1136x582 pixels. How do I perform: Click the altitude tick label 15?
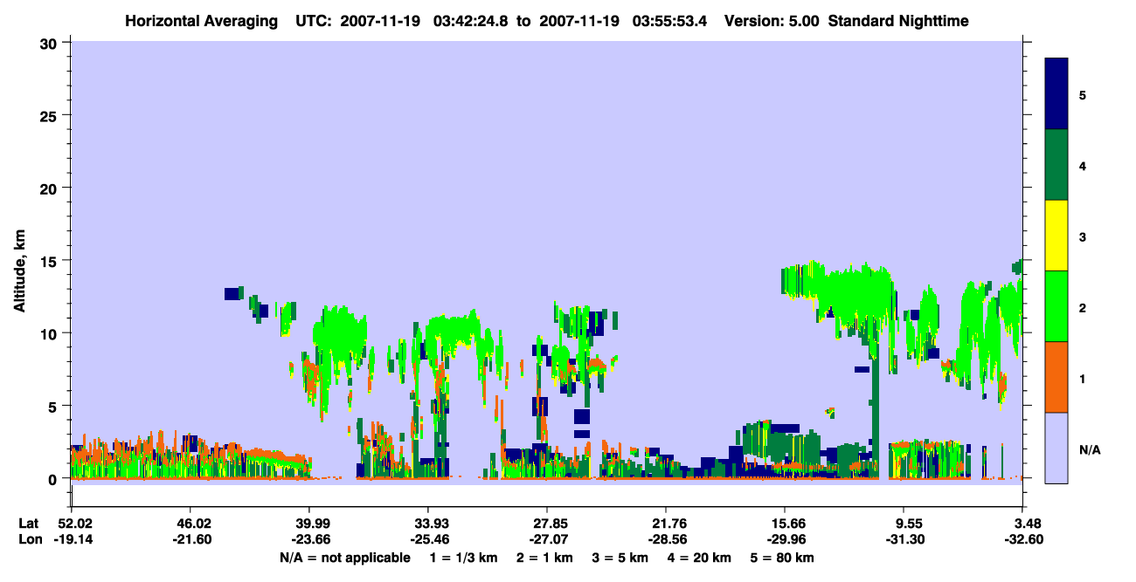point(51,261)
